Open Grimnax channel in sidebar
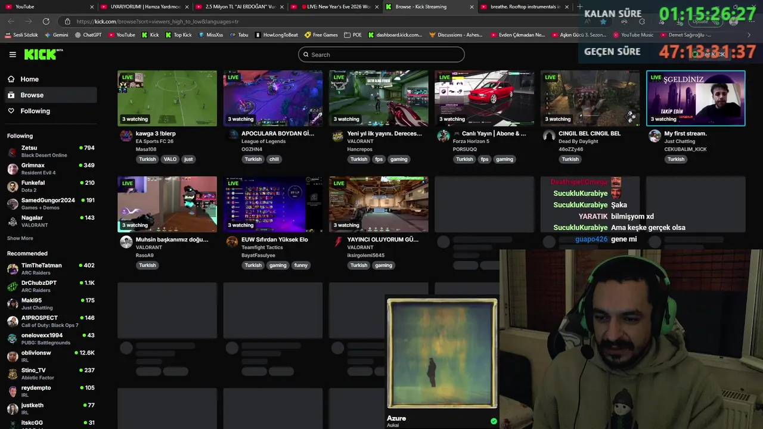 [x=51, y=169]
